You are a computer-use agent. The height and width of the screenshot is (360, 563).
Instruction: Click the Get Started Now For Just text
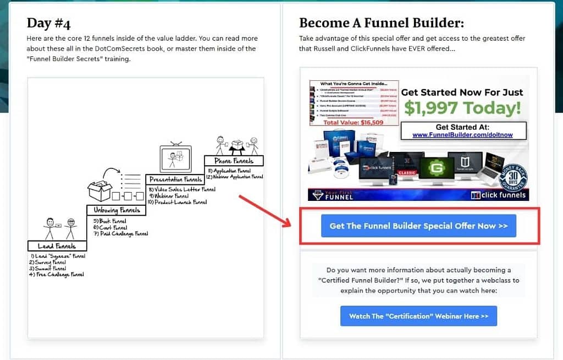(x=462, y=92)
